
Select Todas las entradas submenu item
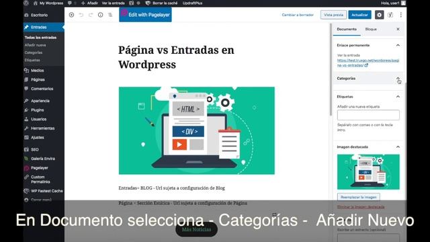[x=40, y=38]
